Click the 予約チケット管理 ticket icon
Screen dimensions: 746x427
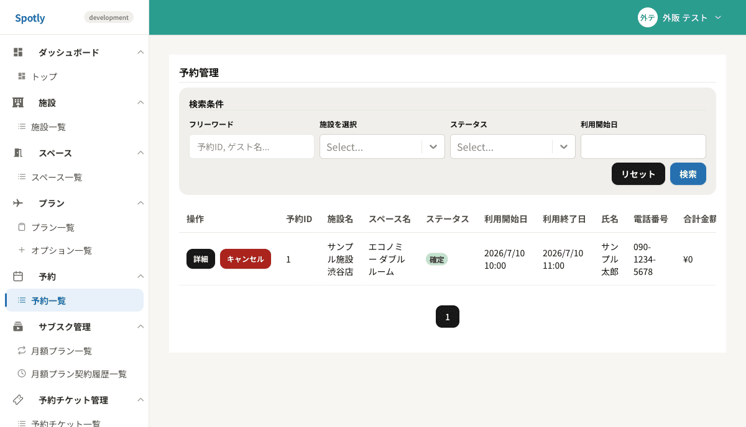click(x=18, y=400)
